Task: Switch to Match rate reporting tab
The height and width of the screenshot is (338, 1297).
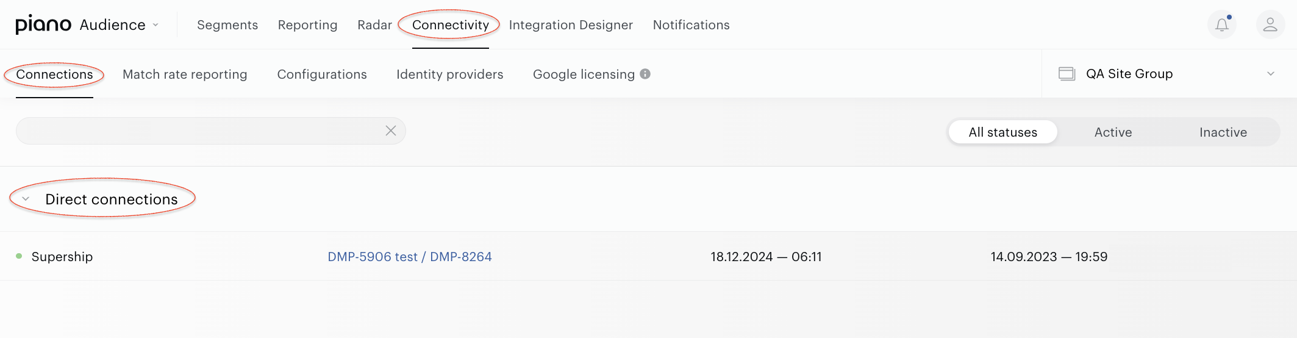Action: 185,74
